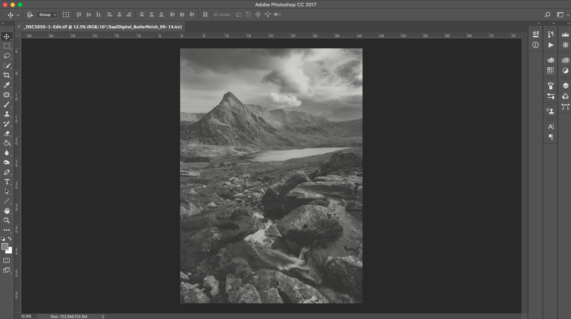The width and height of the screenshot is (571, 319).
Task: Align left edges
Action: (x=110, y=15)
